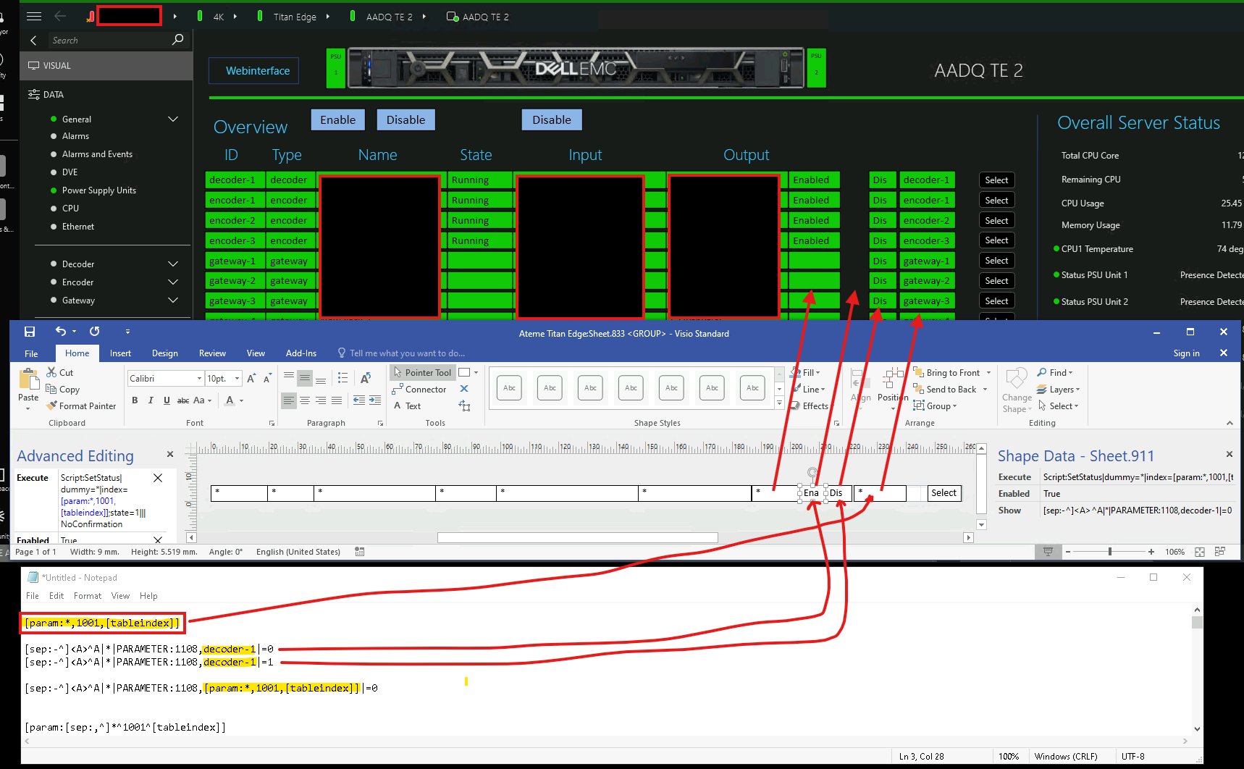The image size is (1244, 769).
Task: Click Select for the gateway-3 row
Action: [x=996, y=301]
